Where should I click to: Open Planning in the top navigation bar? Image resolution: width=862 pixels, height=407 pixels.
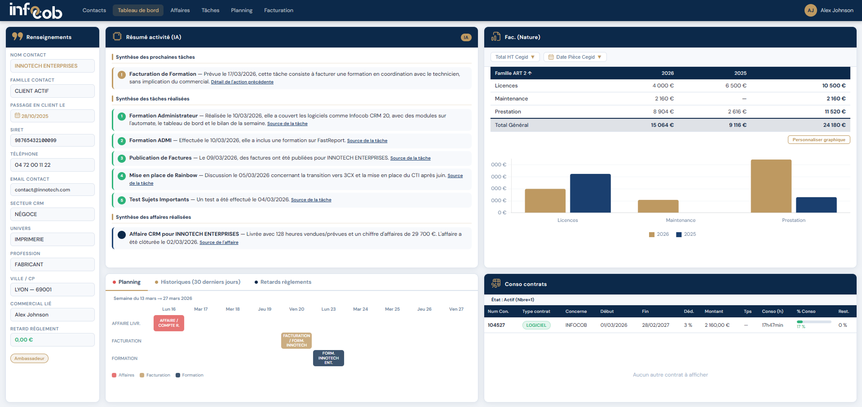click(x=242, y=10)
